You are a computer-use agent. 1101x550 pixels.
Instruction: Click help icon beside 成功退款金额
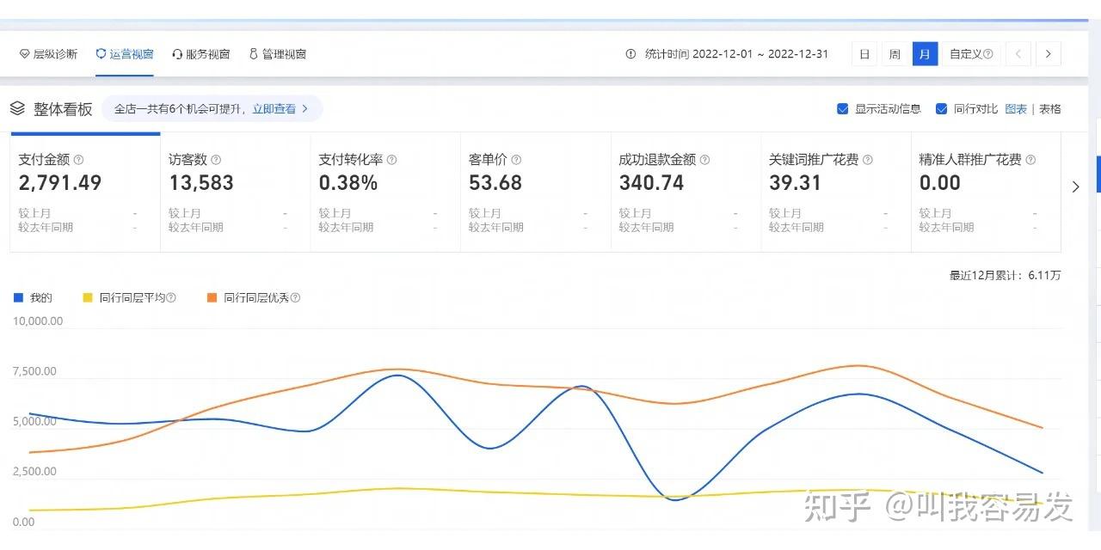pos(704,160)
